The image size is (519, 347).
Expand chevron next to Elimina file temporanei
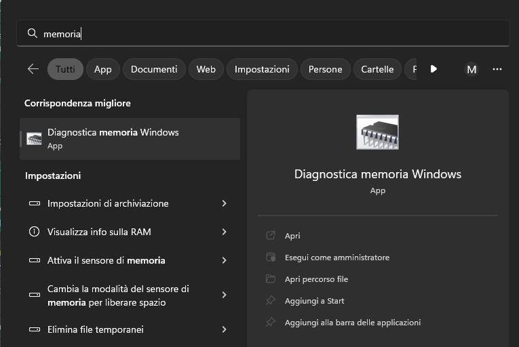[224, 329]
